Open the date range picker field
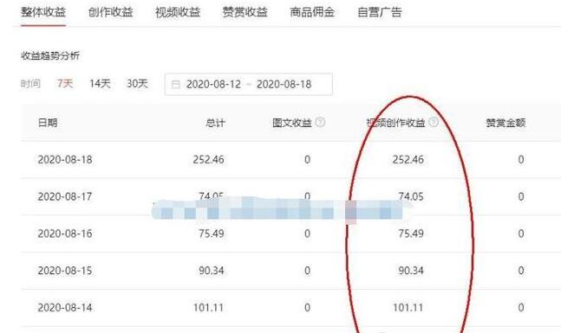The width and height of the screenshot is (561, 333). (x=248, y=84)
